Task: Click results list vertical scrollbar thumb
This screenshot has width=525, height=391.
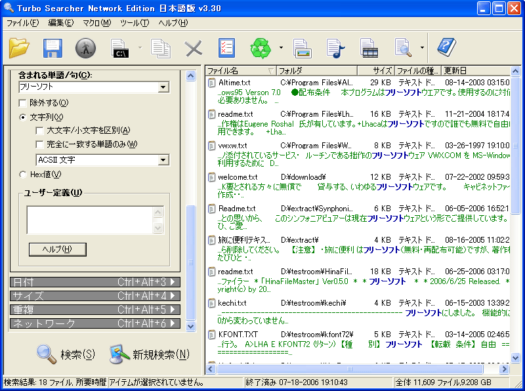Action: (x=515, y=145)
